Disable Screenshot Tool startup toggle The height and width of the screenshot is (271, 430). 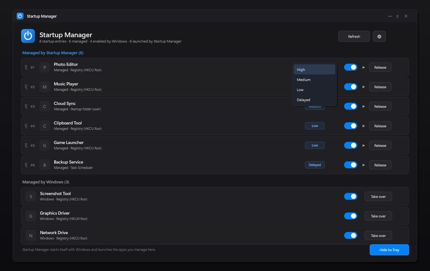351,196
